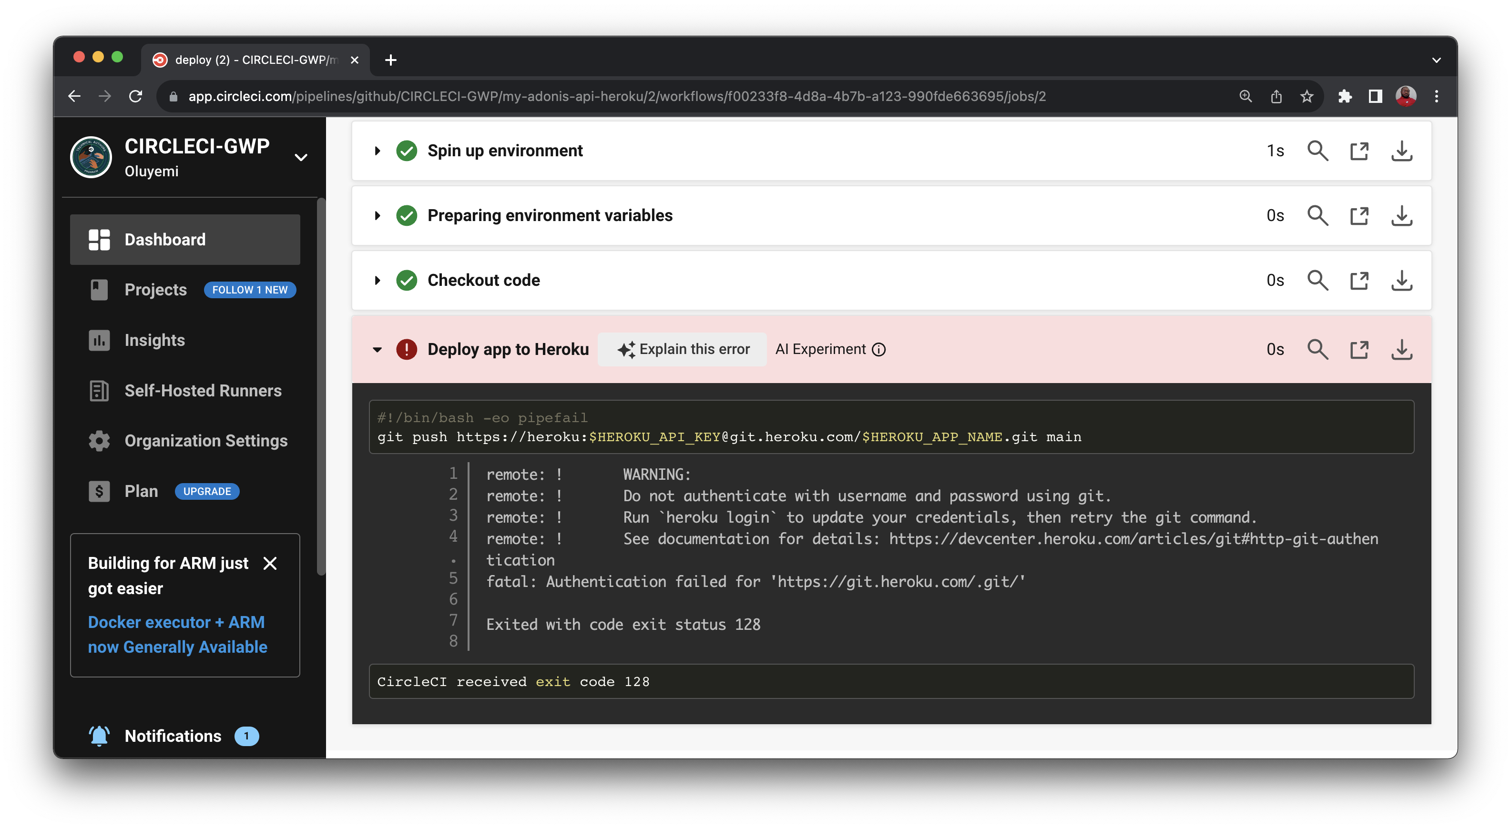Open Checkout code output in new tab
The height and width of the screenshot is (829, 1511).
point(1359,280)
